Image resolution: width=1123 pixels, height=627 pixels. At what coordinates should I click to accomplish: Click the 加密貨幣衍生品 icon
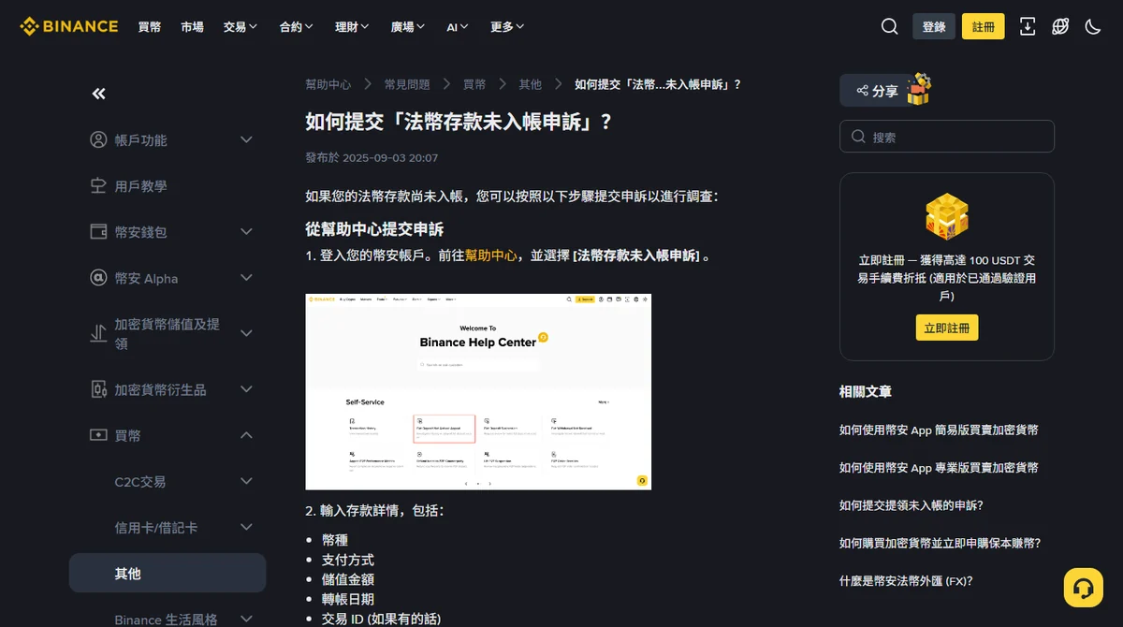[x=98, y=388]
